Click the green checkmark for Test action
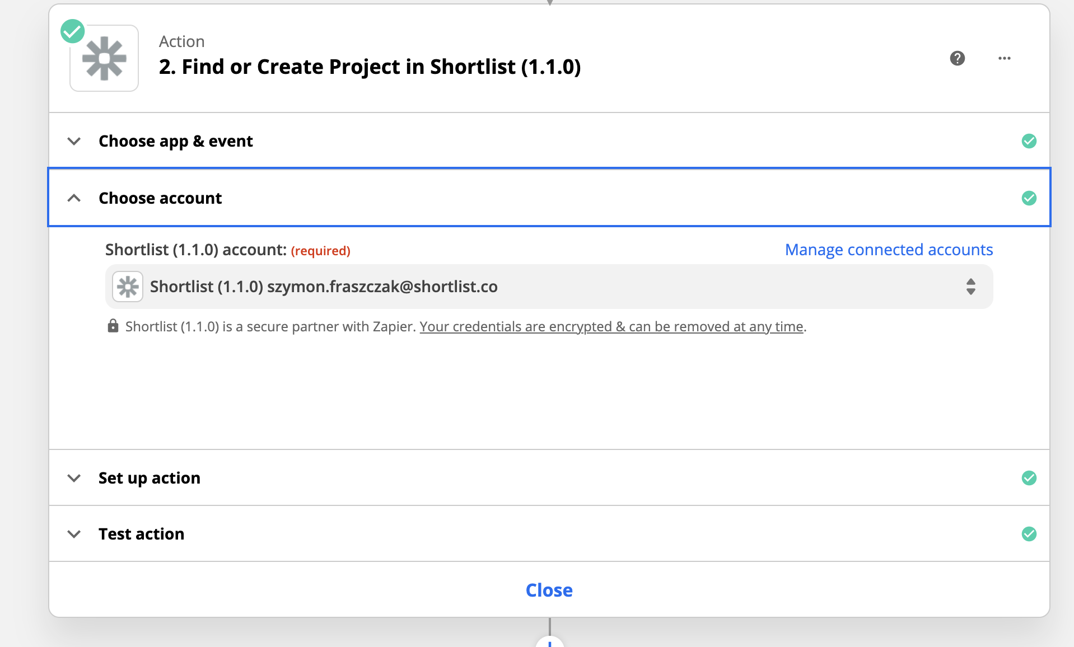 pyautogui.click(x=1029, y=534)
